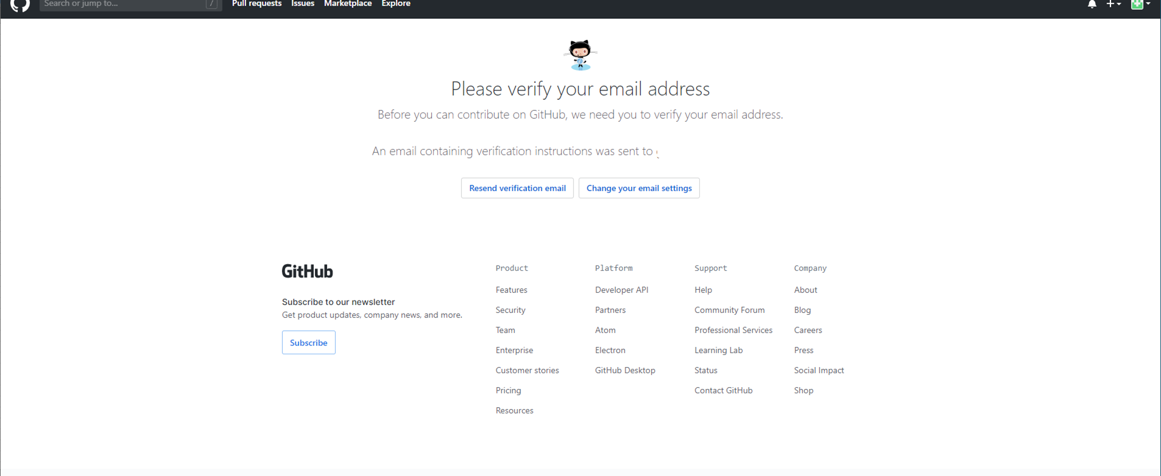Open the GitHub Desktop footer link
Screen dimensions: 1161x476
pos(625,371)
